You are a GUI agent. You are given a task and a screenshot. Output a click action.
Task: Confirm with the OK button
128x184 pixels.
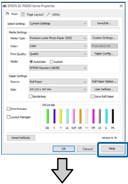(x=64, y=149)
